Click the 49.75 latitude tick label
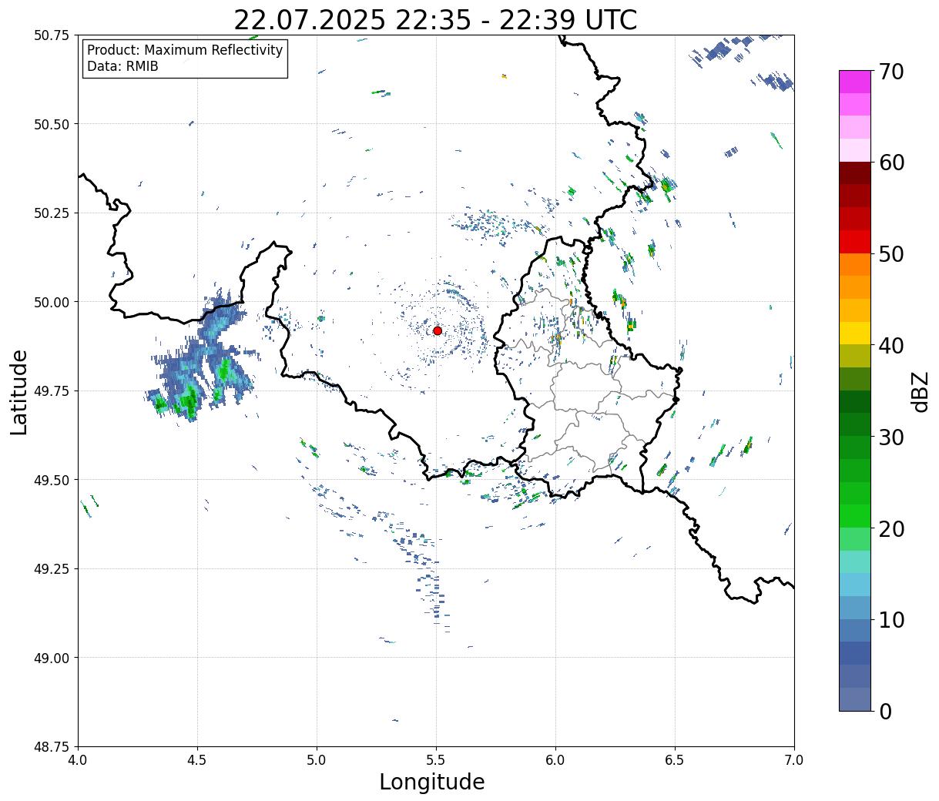Screen dimensions: 939x801 coord(51,391)
